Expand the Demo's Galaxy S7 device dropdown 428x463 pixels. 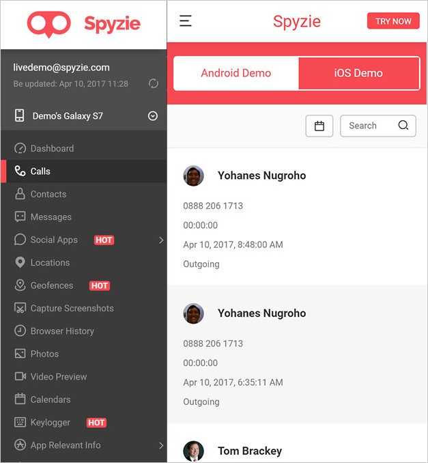153,116
